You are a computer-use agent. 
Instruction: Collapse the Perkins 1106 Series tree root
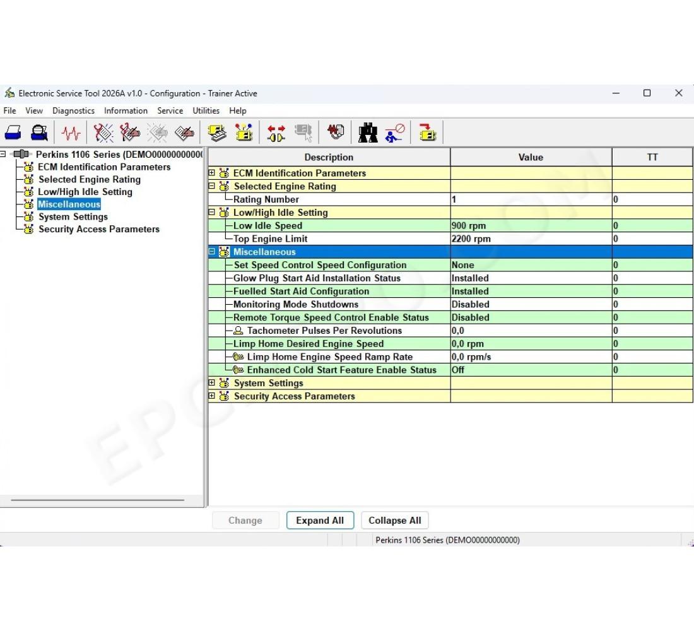coord(3,154)
